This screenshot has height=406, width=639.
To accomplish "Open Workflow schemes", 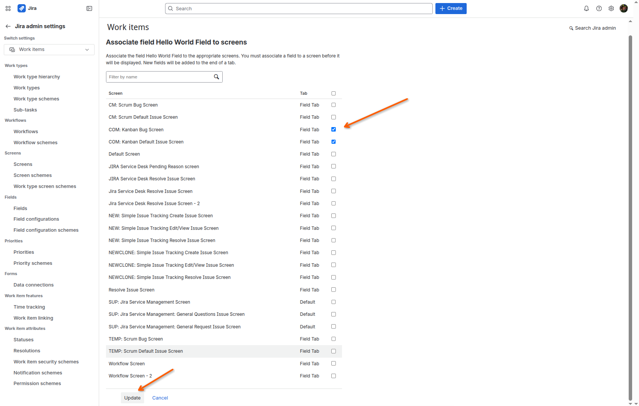I will point(35,143).
